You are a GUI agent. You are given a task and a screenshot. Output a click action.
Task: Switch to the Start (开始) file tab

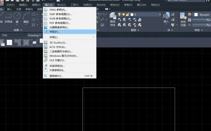pyautogui.click(x=4, y=35)
